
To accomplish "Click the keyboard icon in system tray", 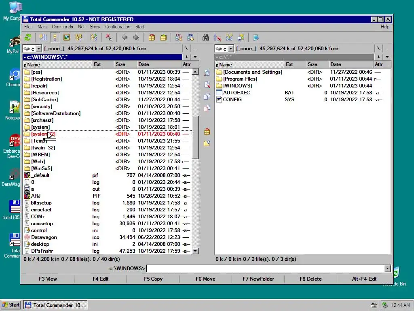I will tap(374, 305).
